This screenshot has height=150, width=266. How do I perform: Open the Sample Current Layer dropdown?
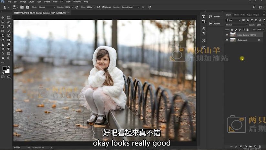click(x=131, y=7)
